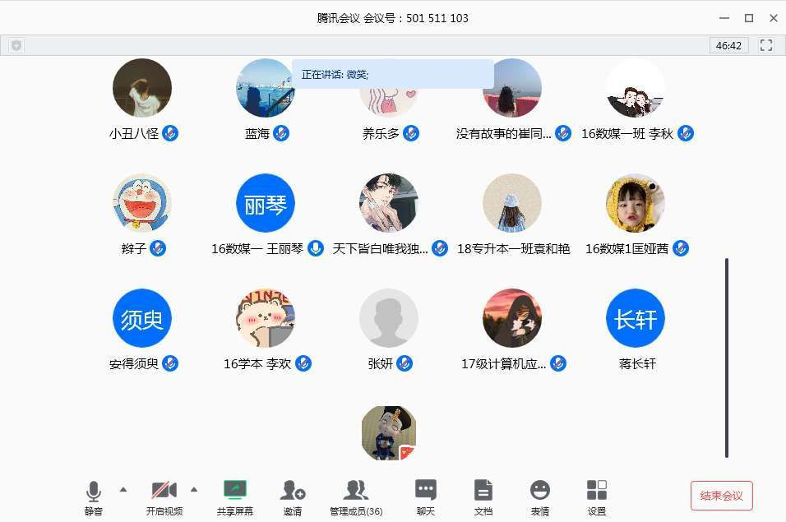Open the Chat (聊天) window
Viewport: 786px width, 522px height.
coord(425,492)
